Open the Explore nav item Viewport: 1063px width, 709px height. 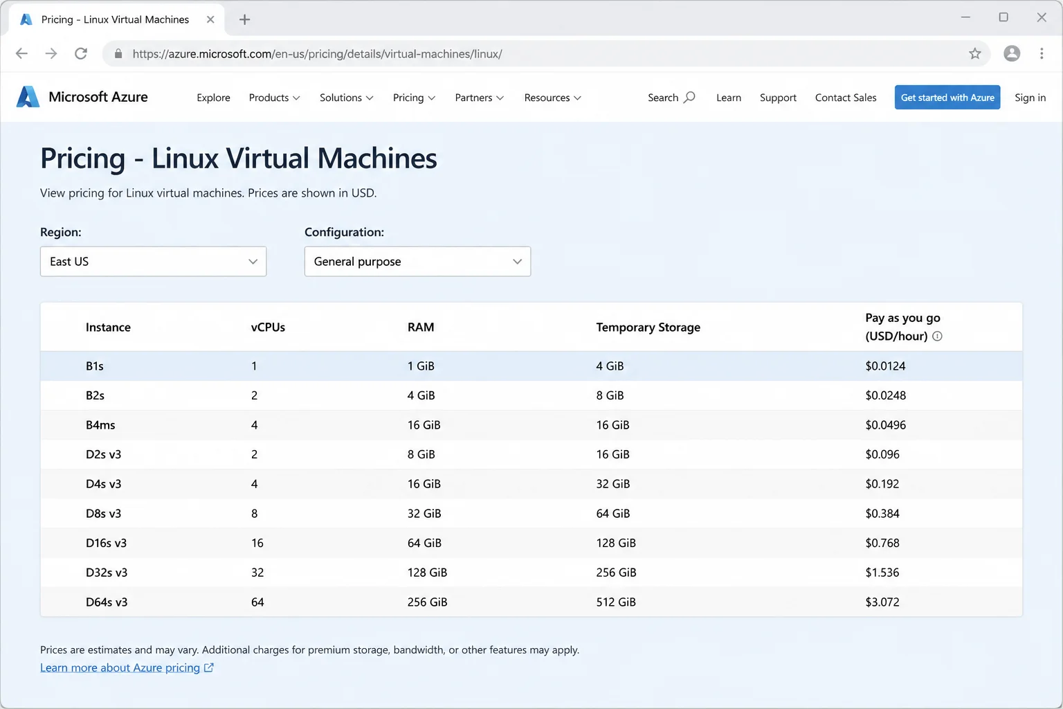(213, 98)
